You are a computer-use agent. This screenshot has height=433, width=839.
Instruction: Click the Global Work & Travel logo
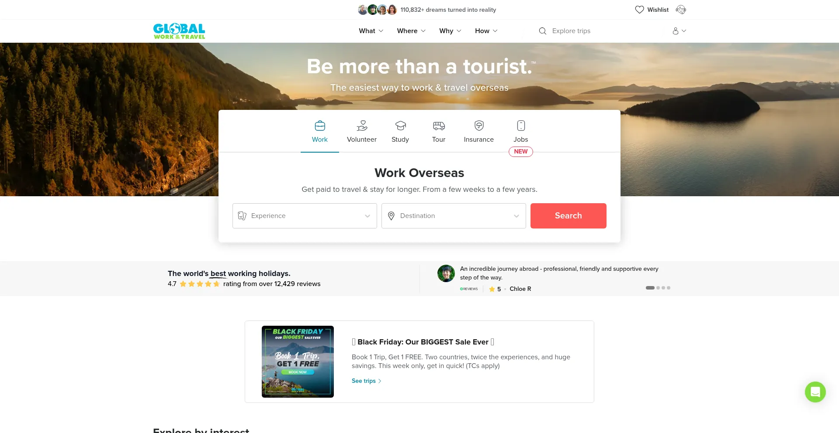tap(179, 31)
